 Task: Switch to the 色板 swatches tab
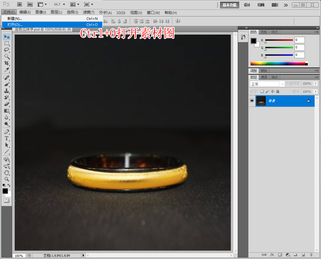pos(264,32)
